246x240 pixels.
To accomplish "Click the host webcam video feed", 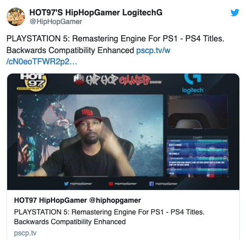I will (90, 135).
